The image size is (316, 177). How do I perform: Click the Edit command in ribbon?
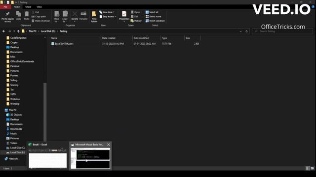[135, 16]
